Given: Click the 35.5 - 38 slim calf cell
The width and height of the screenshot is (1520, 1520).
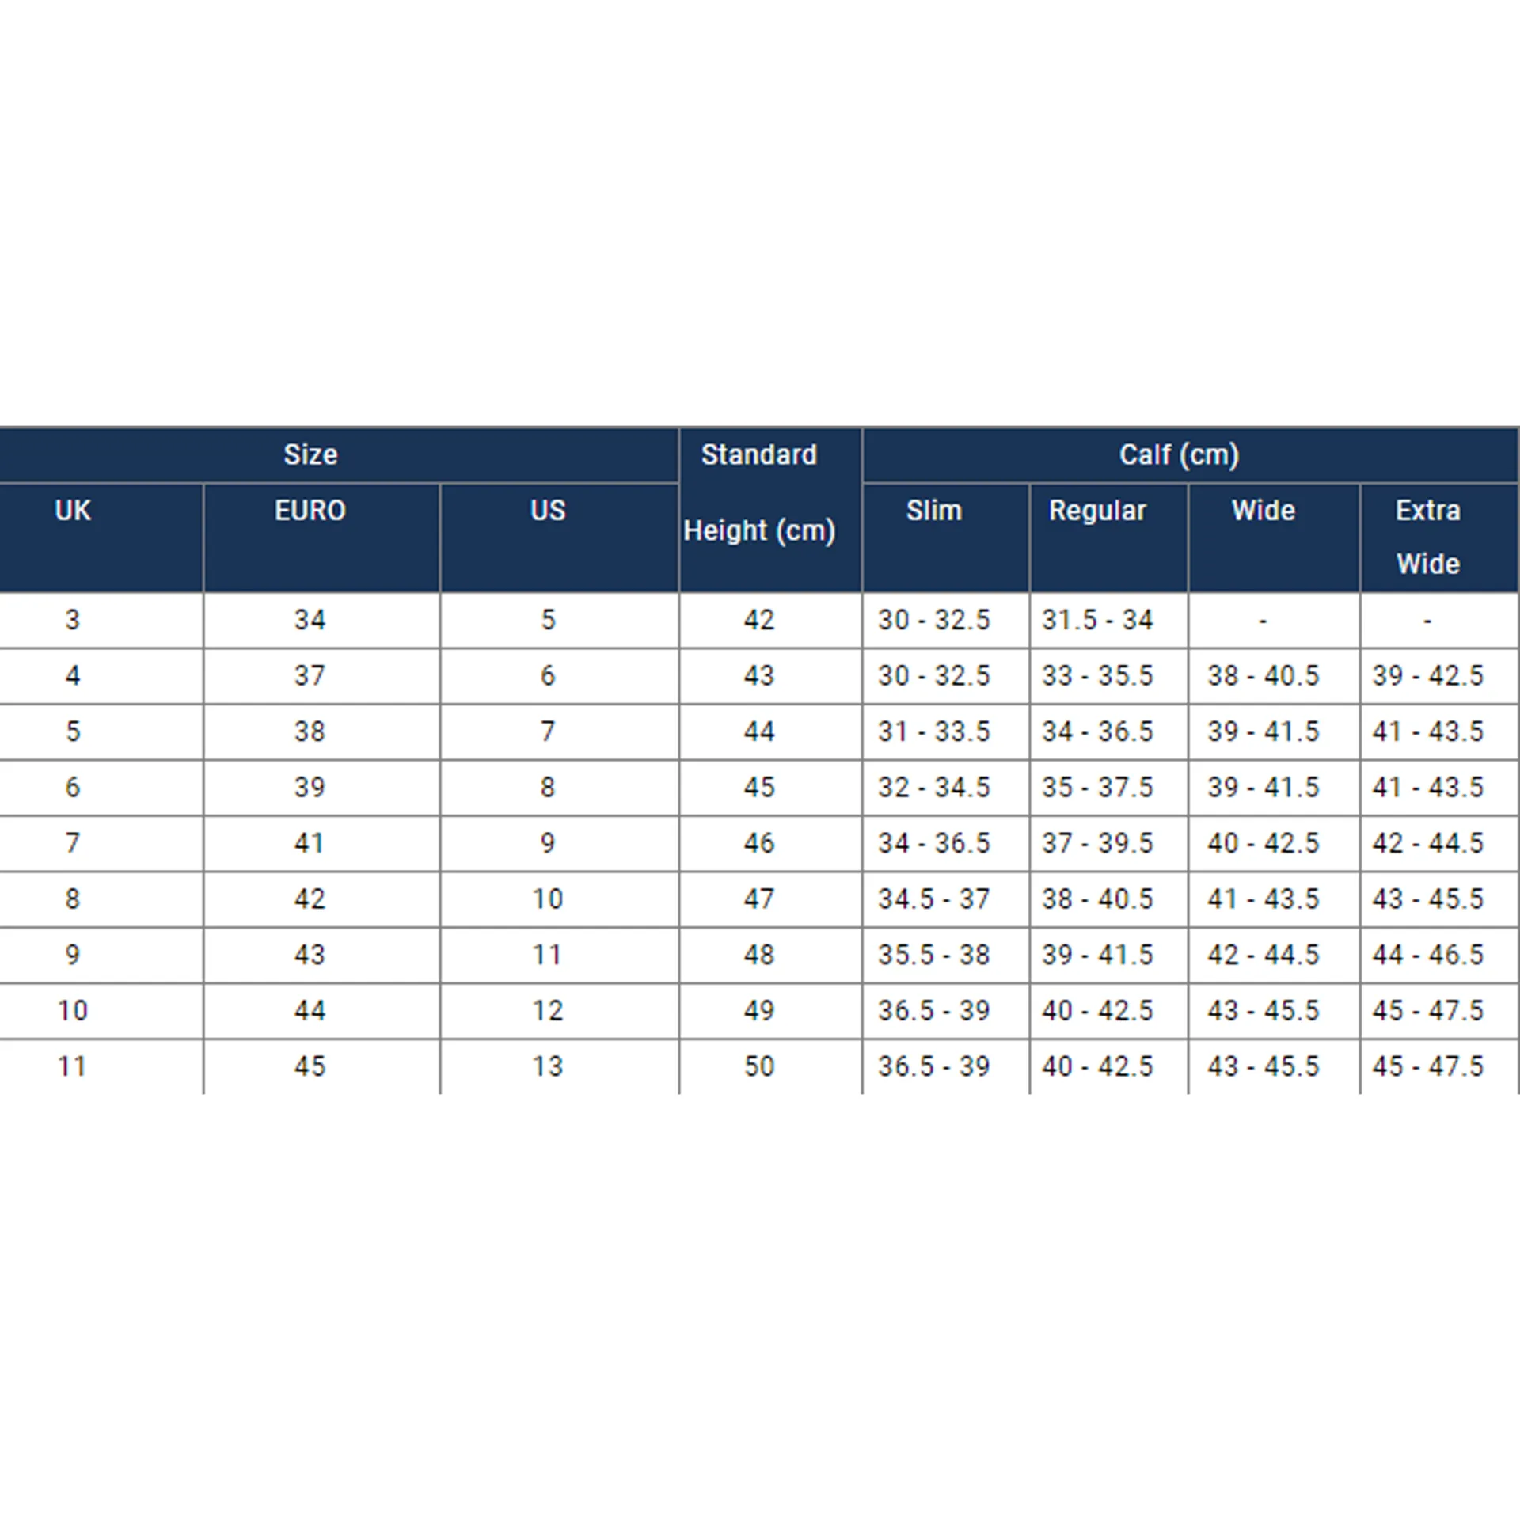Looking at the screenshot, I should (934, 955).
